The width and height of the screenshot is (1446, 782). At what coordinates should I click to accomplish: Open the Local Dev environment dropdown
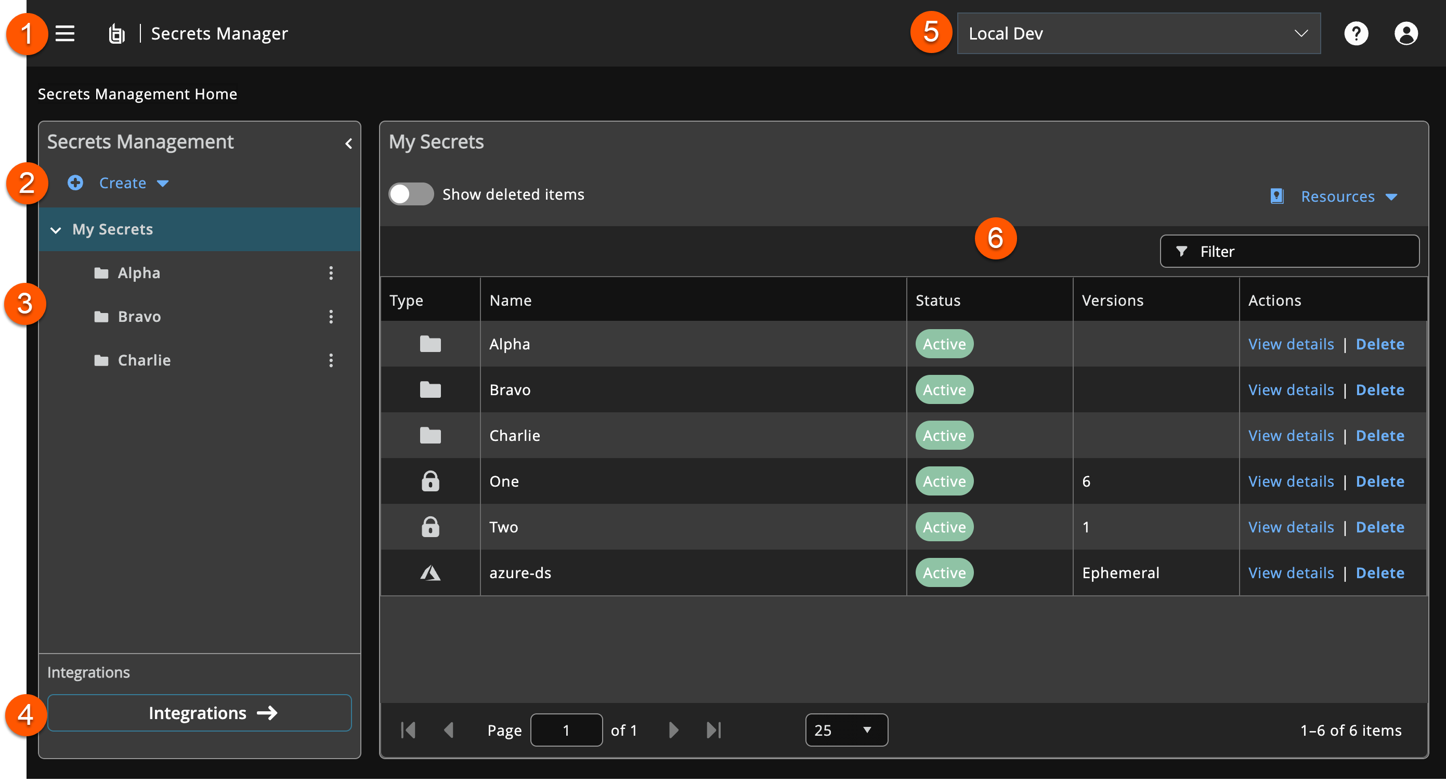(1138, 34)
